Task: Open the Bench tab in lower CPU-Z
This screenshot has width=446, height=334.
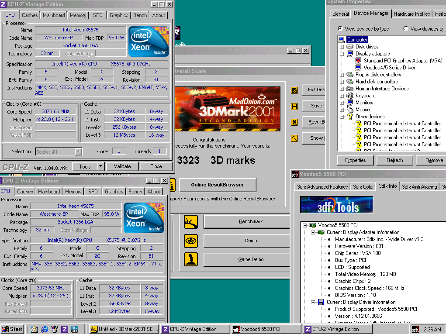Action: pos(135,192)
